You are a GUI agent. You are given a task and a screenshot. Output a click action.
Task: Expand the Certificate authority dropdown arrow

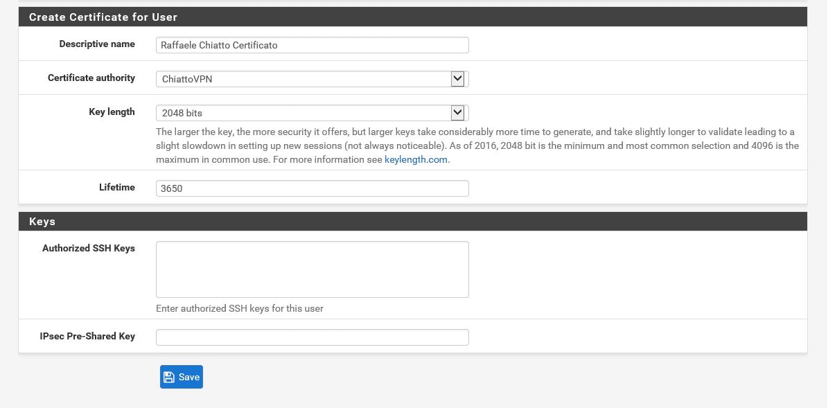tap(457, 79)
